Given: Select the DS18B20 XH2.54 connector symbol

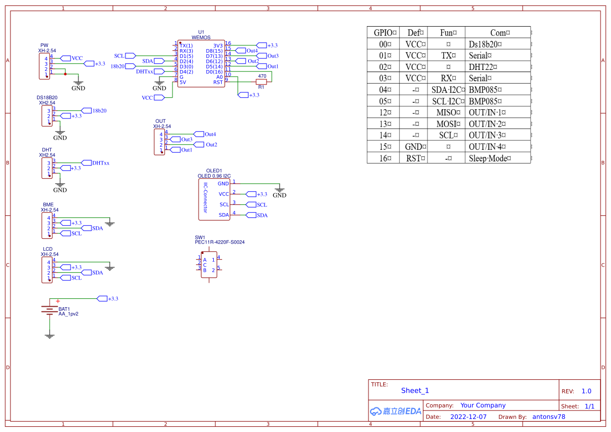Looking at the screenshot, I should click(45, 115).
